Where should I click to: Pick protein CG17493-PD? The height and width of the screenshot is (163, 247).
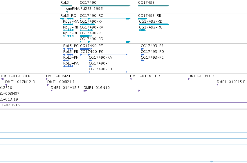point(152,52)
